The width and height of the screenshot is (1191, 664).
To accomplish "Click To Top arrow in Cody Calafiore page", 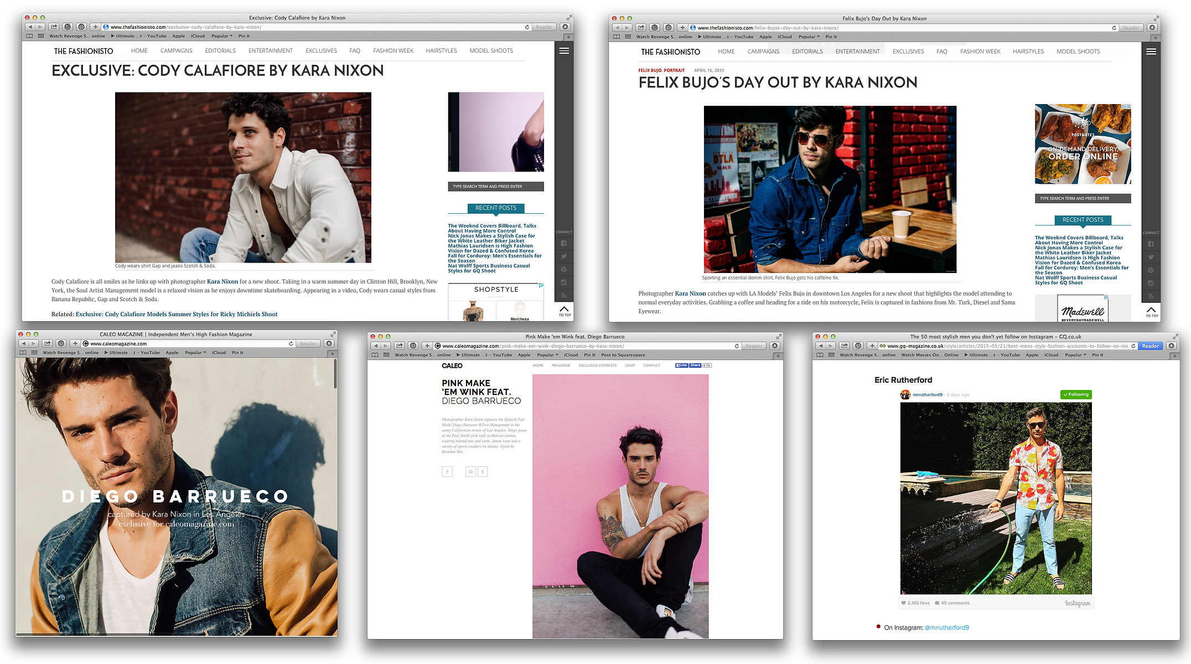I will point(564,311).
